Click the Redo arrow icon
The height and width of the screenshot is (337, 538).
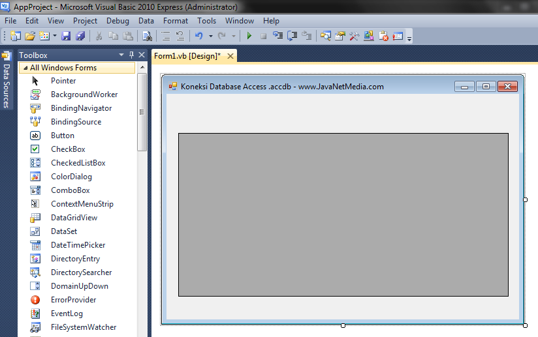pos(222,36)
